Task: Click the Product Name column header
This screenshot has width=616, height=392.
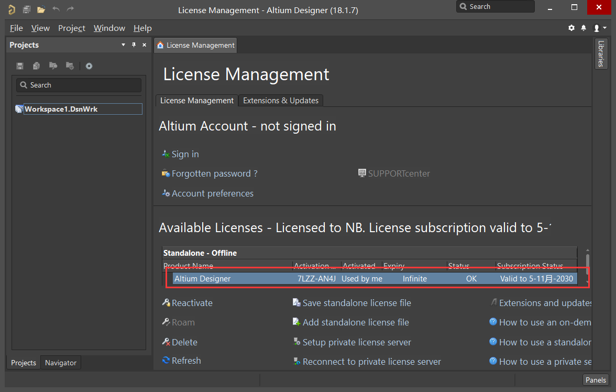Action: tap(227, 266)
